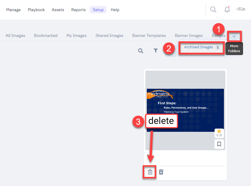Go to the Banner Templates tab
Viewport: 251px width, 186px height.
click(149, 35)
